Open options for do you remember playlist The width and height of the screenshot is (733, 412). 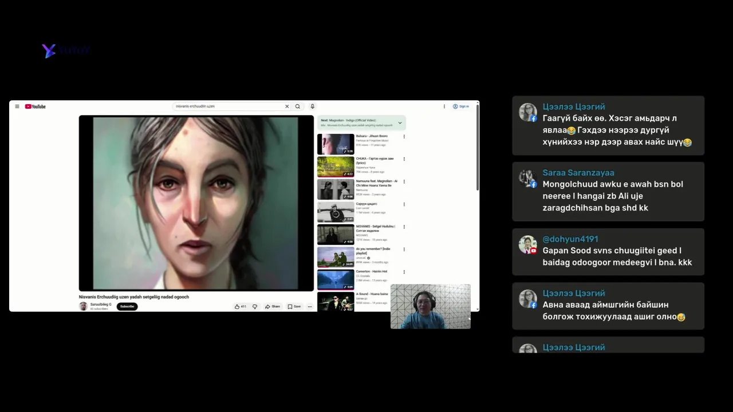[x=404, y=249]
